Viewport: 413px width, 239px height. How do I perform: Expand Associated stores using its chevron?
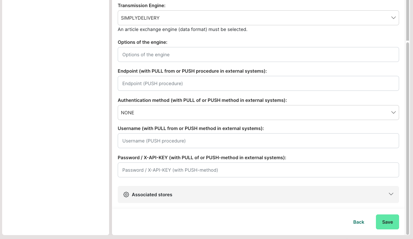point(391,194)
